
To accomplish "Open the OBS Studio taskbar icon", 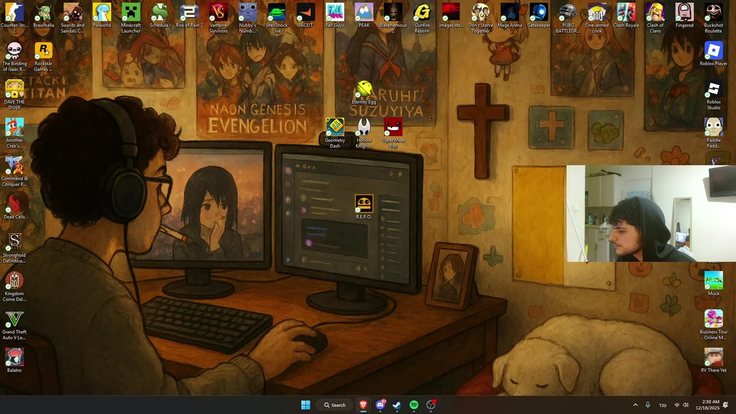I will coord(431,405).
